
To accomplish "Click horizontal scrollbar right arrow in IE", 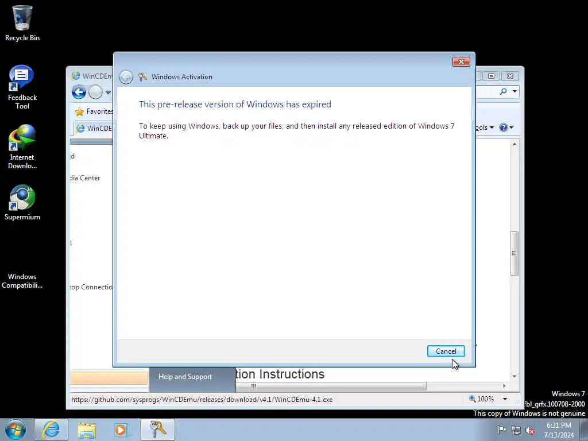I will tap(504, 386).
